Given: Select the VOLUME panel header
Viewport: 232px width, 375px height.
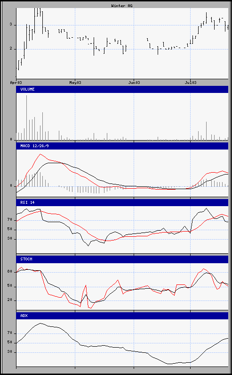Looking at the screenshot, I should (x=122, y=89).
